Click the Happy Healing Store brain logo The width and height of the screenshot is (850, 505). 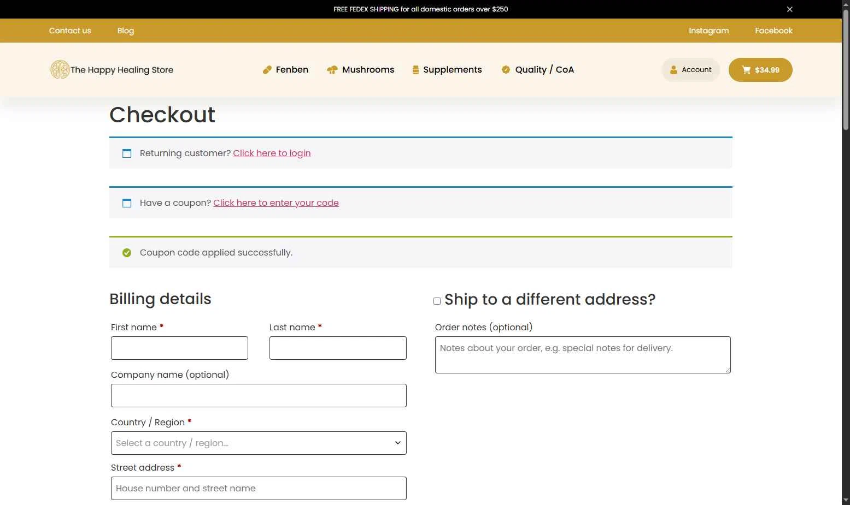click(60, 69)
